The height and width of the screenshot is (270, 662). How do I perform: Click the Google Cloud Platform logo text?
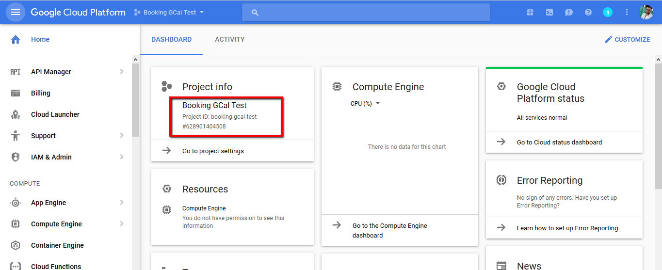(78, 12)
